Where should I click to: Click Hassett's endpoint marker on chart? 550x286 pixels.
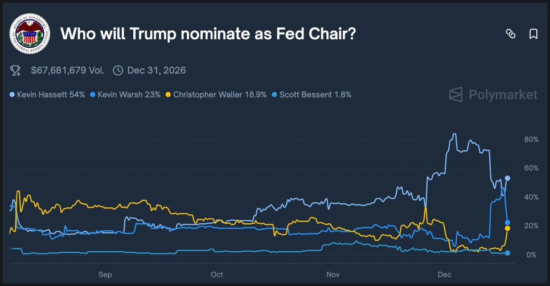coord(507,178)
